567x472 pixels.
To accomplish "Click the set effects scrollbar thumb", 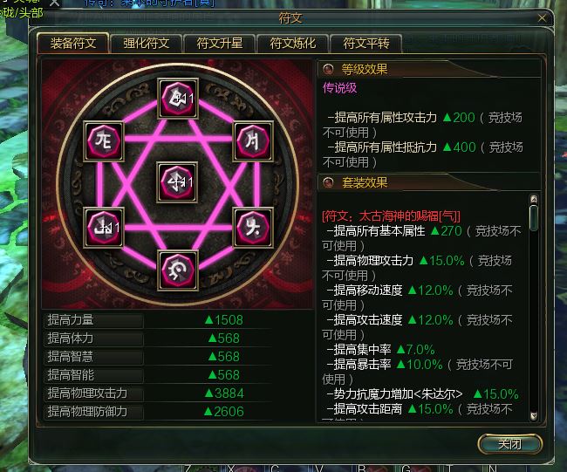I will [534, 218].
